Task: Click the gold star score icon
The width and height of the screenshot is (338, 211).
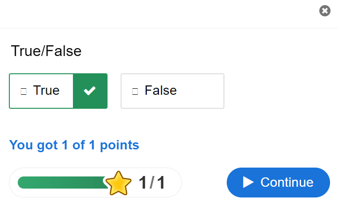Action: 119,183
